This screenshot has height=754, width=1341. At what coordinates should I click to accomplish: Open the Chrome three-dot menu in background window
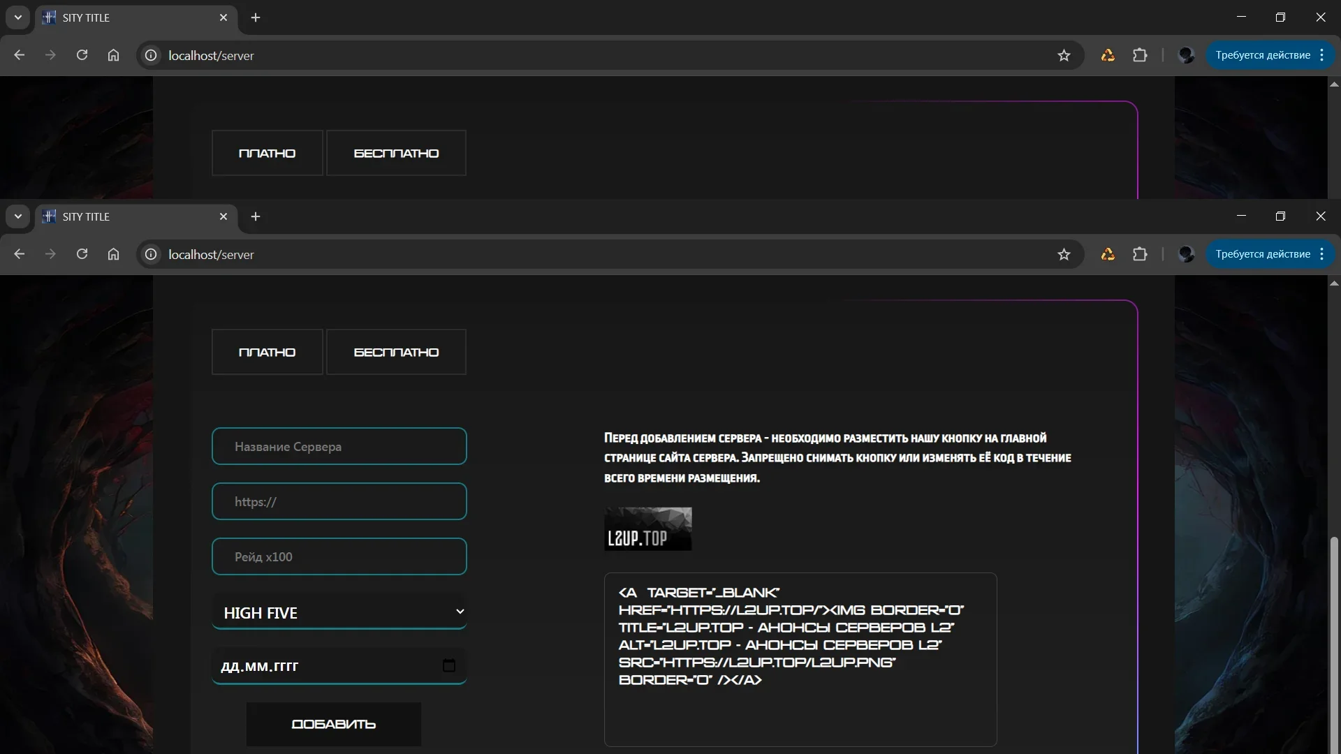(x=1322, y=55)
